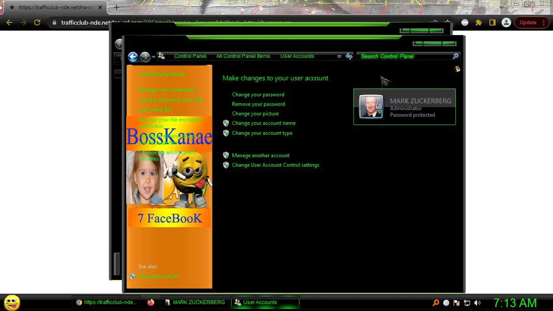Select All Control Panel Items breadcrumb

243,56
